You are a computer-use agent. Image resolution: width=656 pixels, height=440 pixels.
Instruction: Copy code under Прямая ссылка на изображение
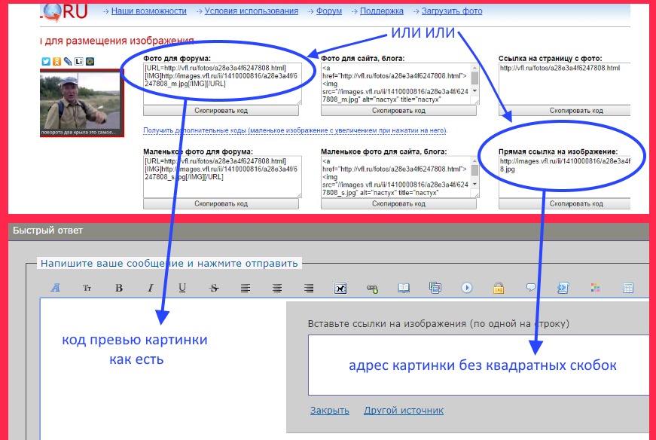point(565,203)
